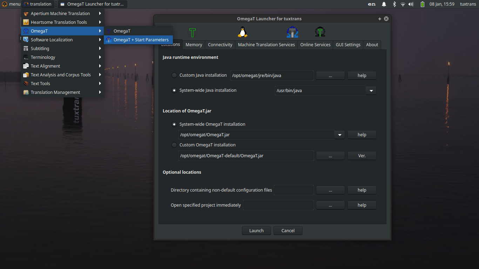Click the battery status icon
This screenshot has height=269, width=479.
point(423,4)
